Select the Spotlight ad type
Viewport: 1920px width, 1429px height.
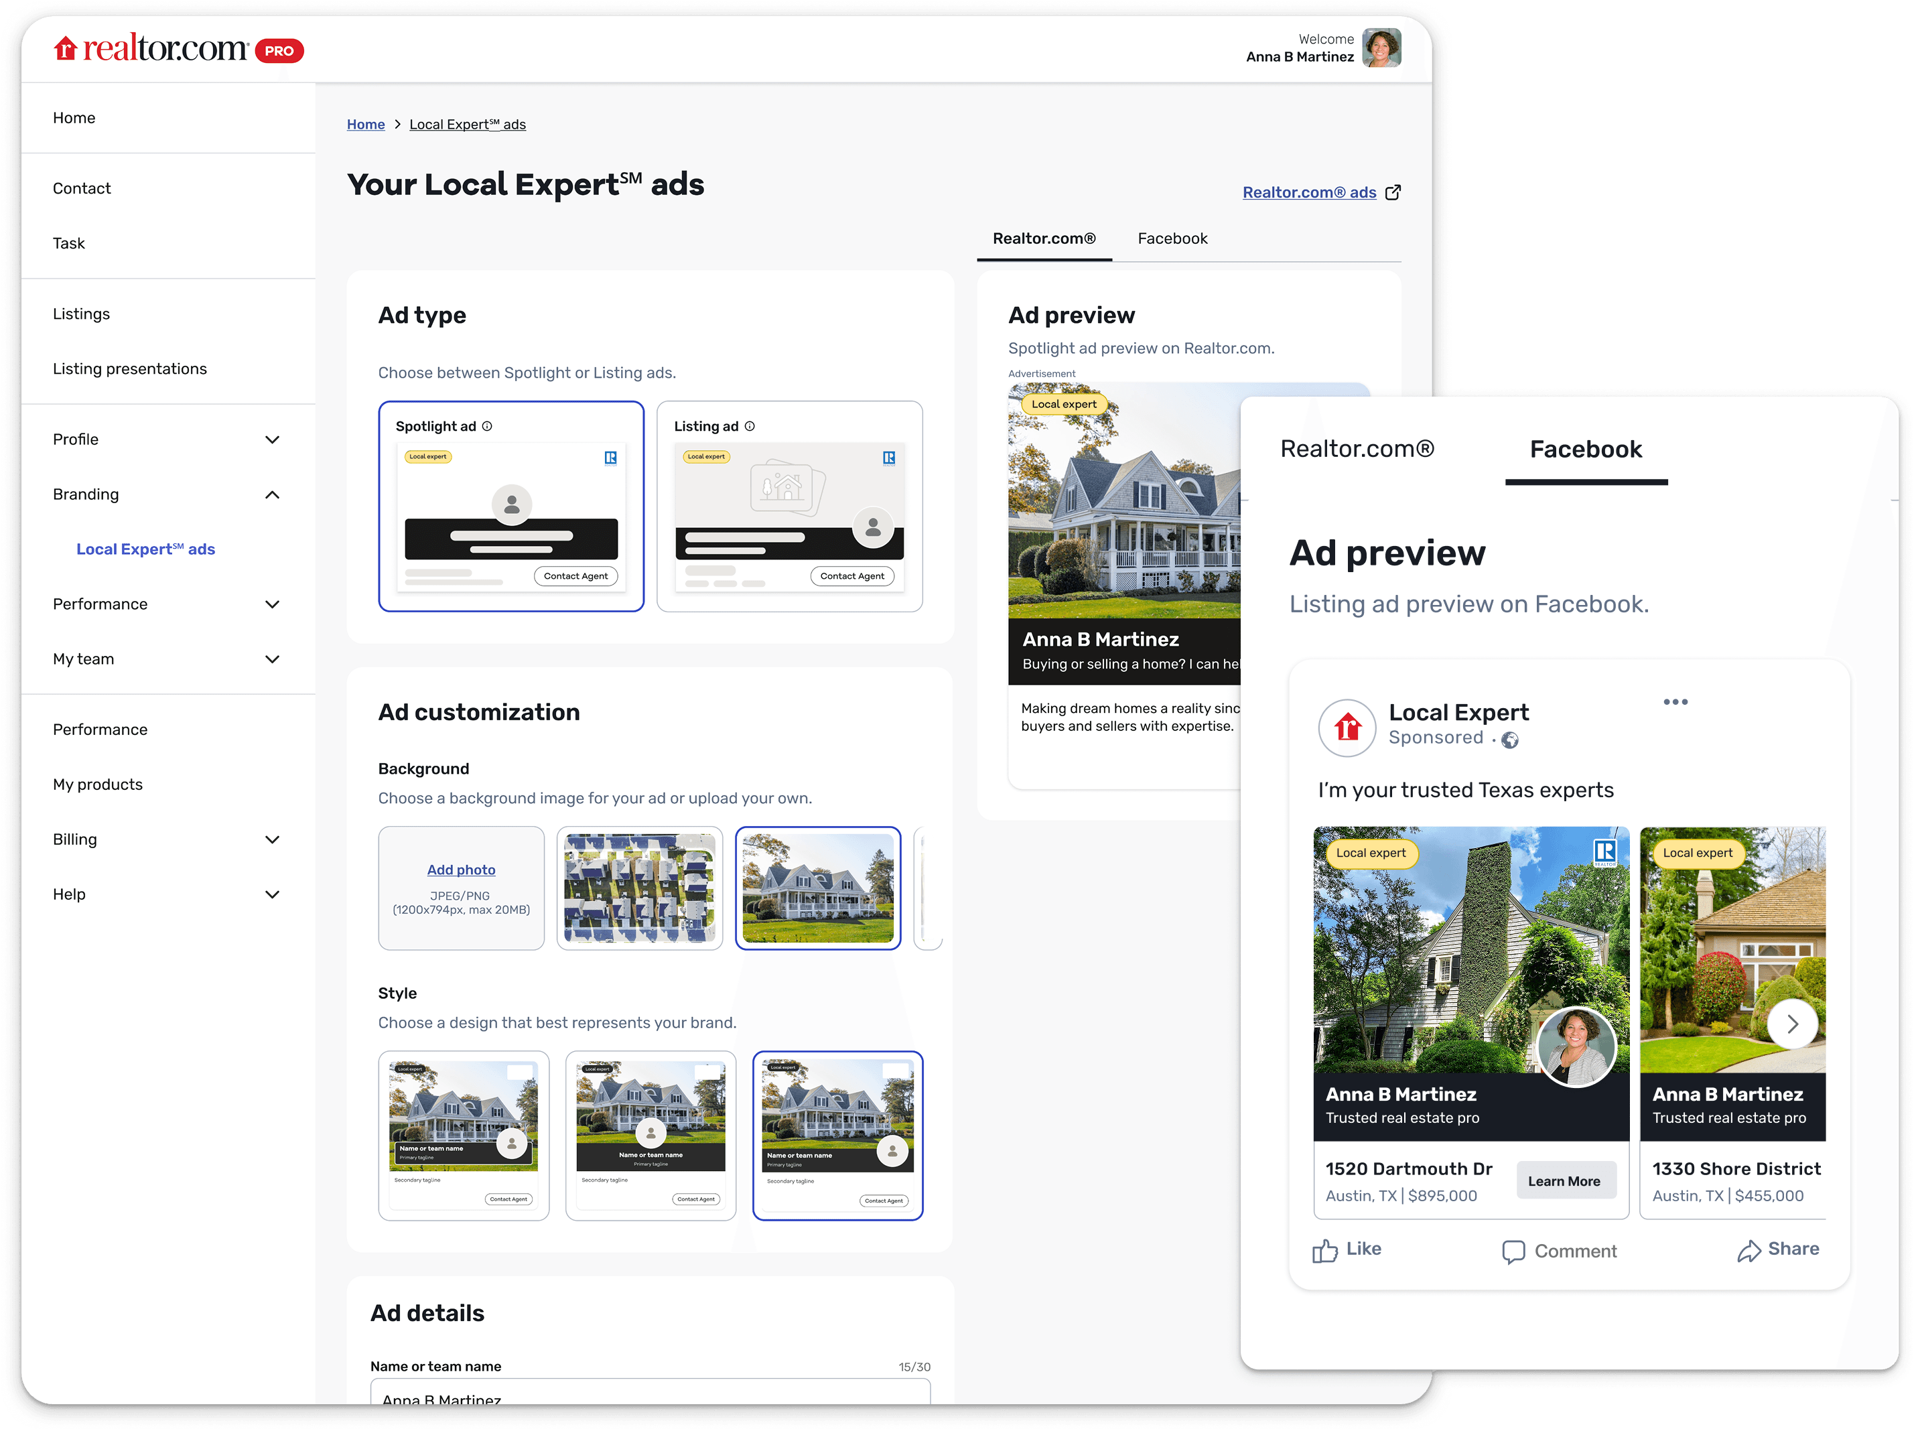tap(511, 506)
